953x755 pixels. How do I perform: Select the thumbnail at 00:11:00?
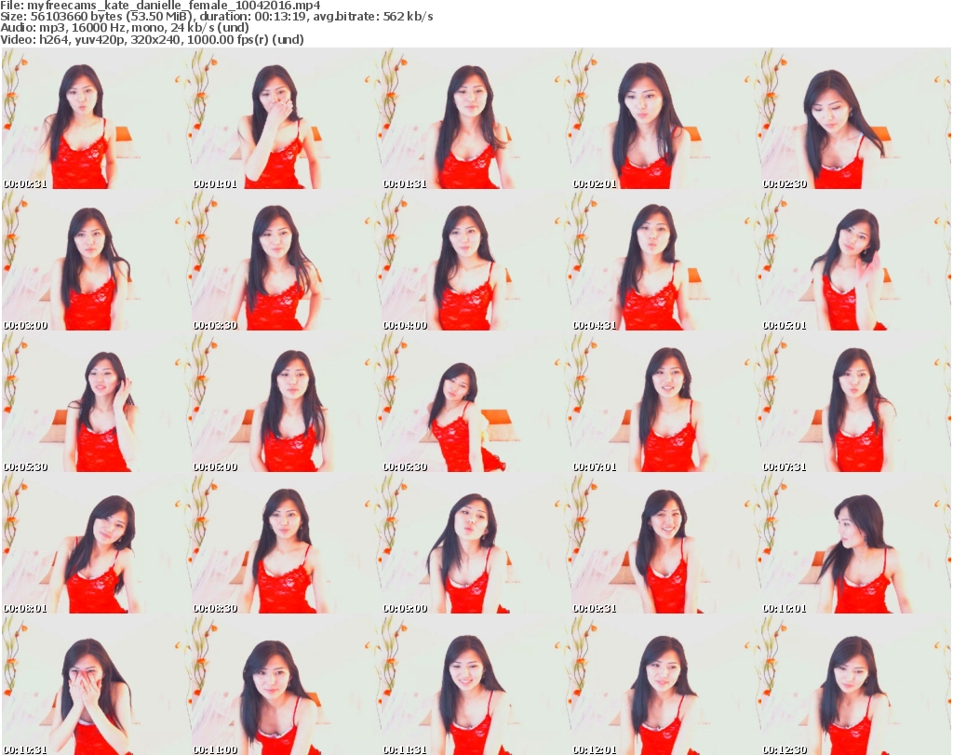286,685
